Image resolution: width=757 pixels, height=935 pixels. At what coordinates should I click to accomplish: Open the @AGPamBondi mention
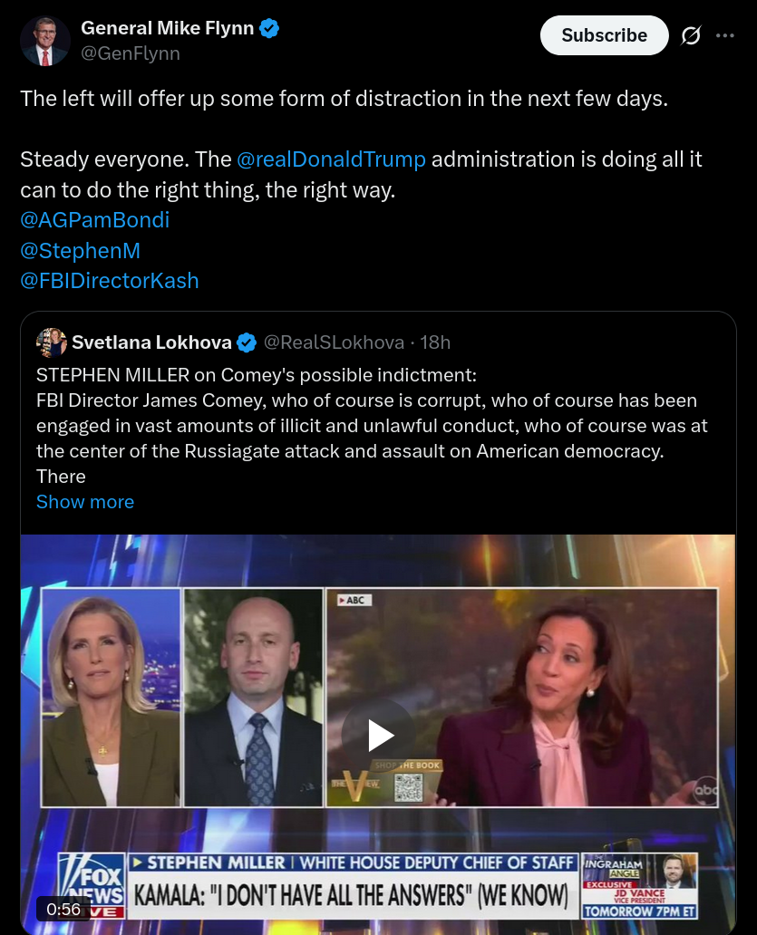(x=95, y=220)
